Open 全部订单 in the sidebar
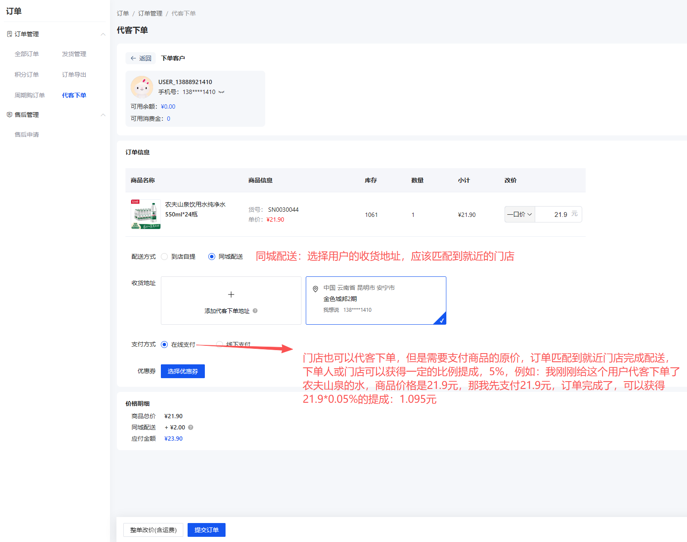Image resolution: width=687 pixels, height=542 pixels. [x=27, y=54]
